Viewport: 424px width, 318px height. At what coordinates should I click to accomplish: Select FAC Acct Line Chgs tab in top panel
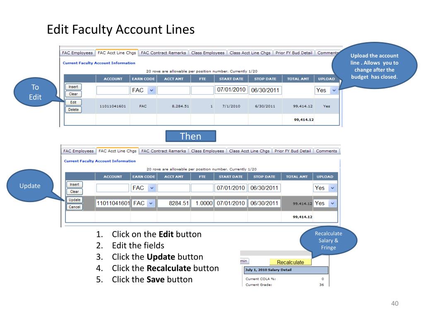point(117,53)
